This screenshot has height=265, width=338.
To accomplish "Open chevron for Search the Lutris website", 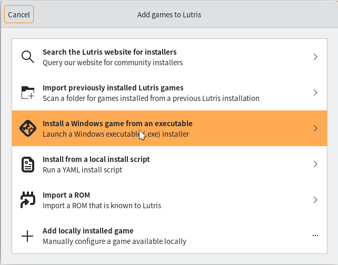I will (x=315, y=57).
